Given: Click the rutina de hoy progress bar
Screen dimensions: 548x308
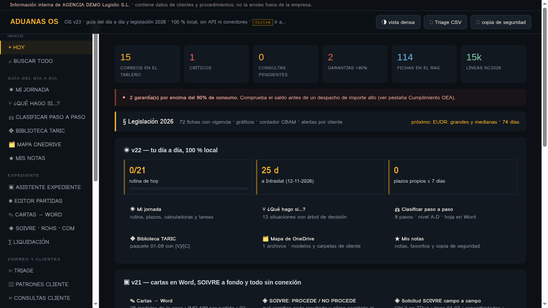Looking at the screenshot, I should click(x=188, y=189).
